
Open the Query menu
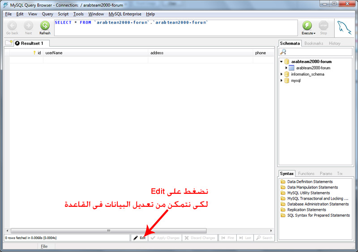pos(47,14)
